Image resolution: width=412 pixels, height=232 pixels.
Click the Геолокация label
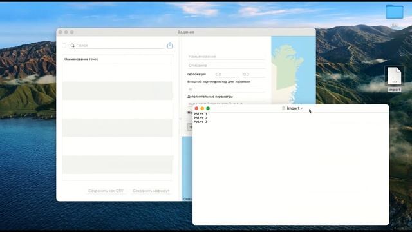pos(197,75)
